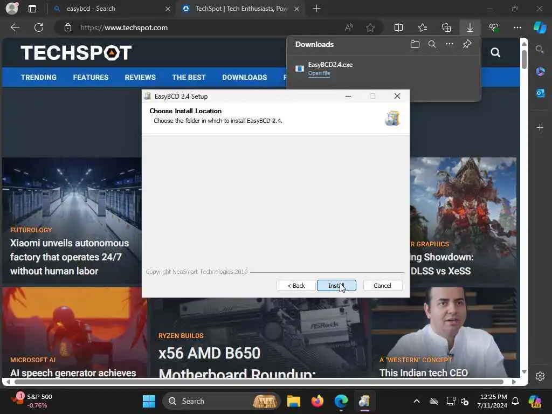Viewport: 552px width, 414px height.
Task: Refresh the TechSpot page
Action: pos(39,27)
